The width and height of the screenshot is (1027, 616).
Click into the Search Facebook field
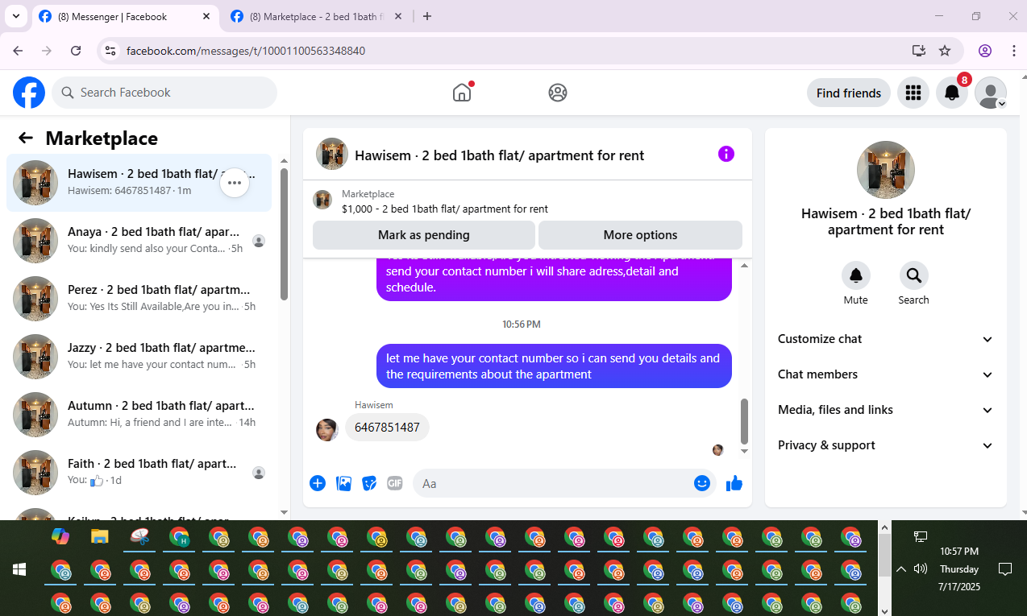[164, 93]
